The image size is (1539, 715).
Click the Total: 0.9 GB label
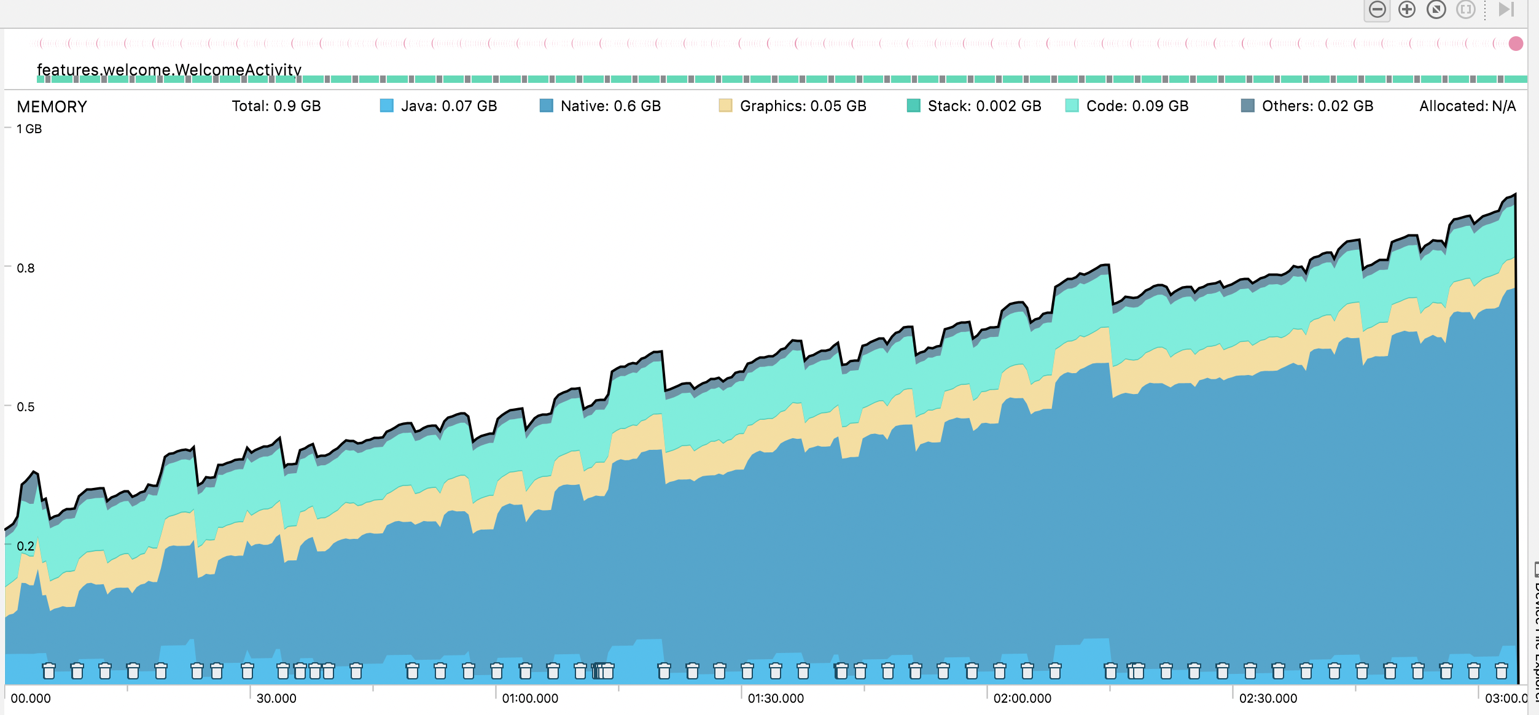click(276, 106)
